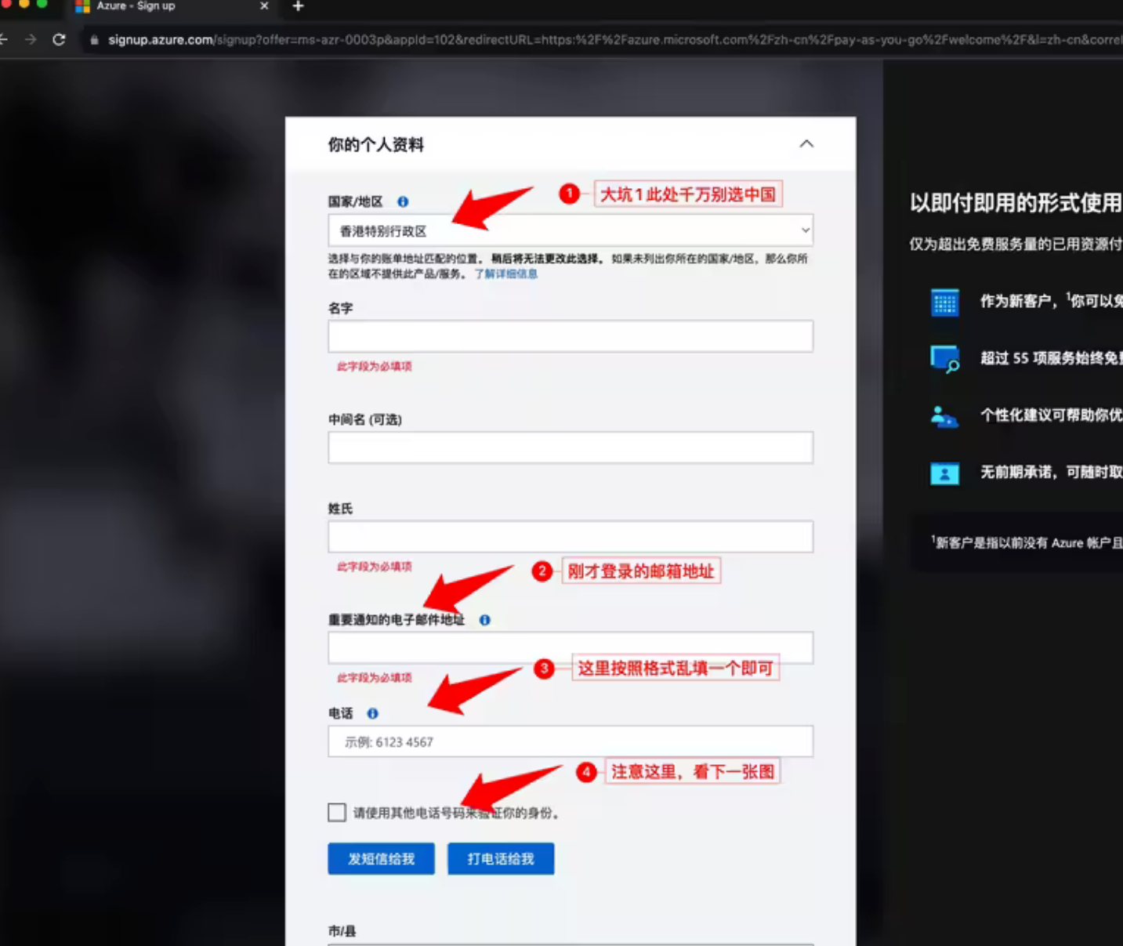Close the Azure - Sign up tab

point(264,6)
